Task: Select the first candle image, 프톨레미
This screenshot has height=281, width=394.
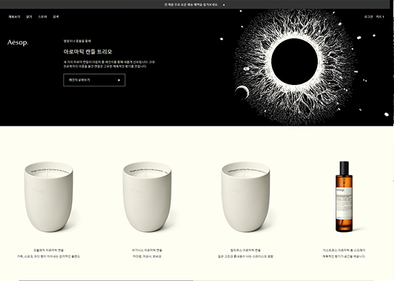Action: tap(49, 197)
